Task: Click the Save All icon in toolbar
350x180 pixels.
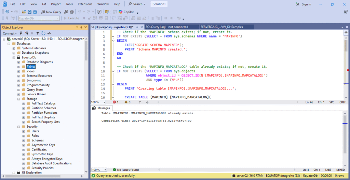Action: (x=35, y=12)
